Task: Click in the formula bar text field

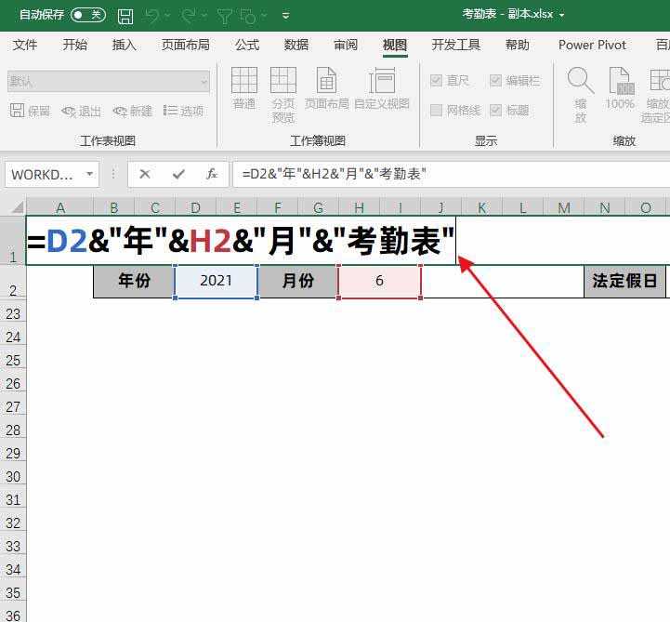Action: point(446,174)
